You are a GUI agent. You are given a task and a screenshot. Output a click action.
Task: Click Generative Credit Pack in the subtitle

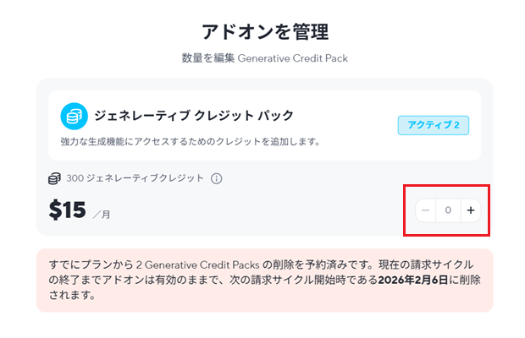pyautogui.click(x=292, y=59)
